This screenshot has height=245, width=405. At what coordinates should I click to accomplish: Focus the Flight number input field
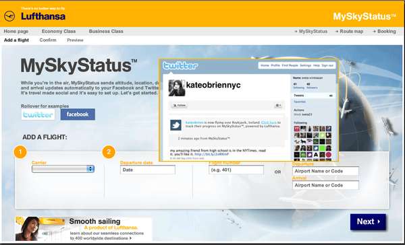[236, 170]
